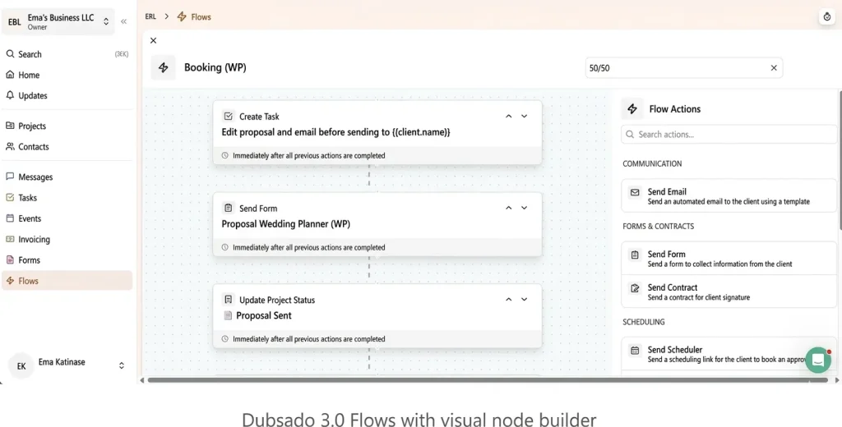842x427 pixels.
Task: Move the Send Form step up
Action: [x=508, y=209]
